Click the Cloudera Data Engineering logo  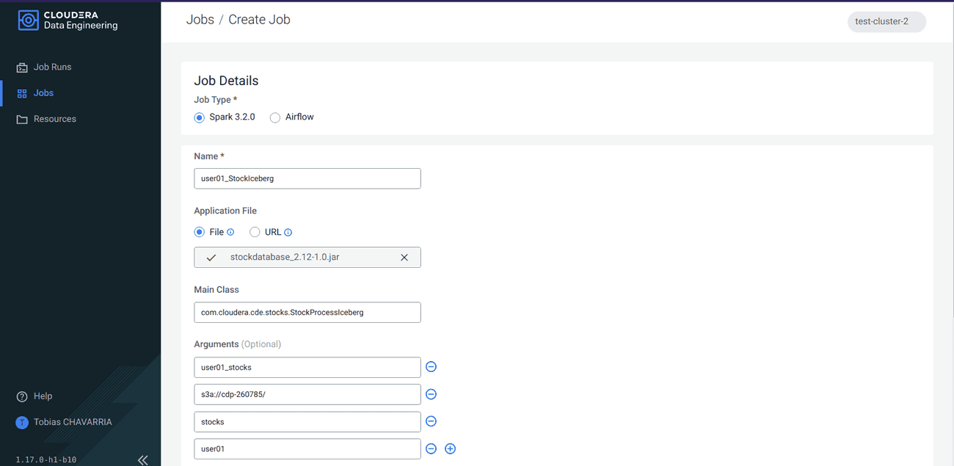(x=68, y=21)
